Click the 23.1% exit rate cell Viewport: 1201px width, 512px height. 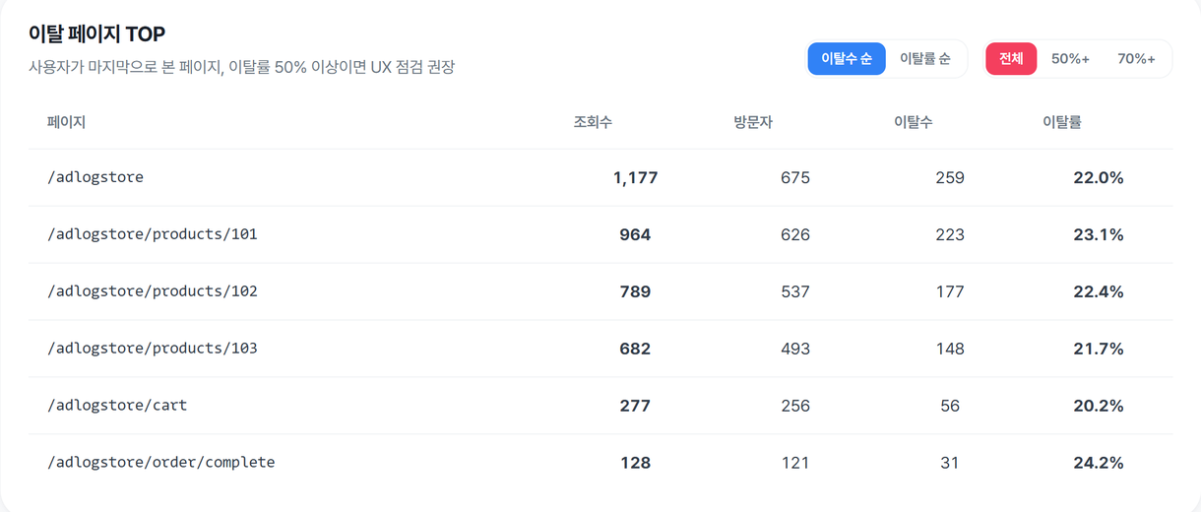[x=1099, y=235]
